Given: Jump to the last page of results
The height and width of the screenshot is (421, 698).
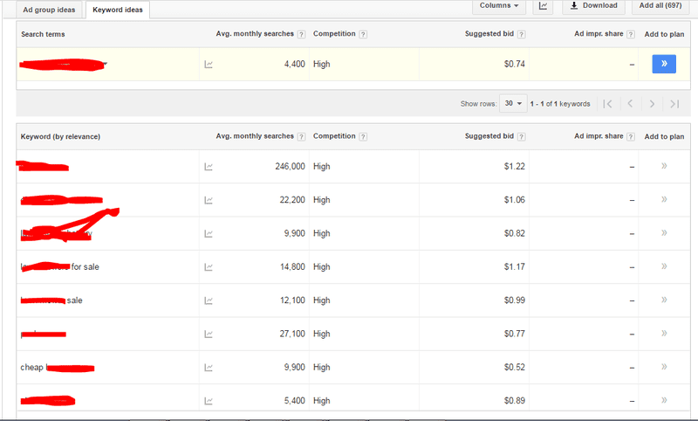Looking at the screenshot, I should [674, 104].
